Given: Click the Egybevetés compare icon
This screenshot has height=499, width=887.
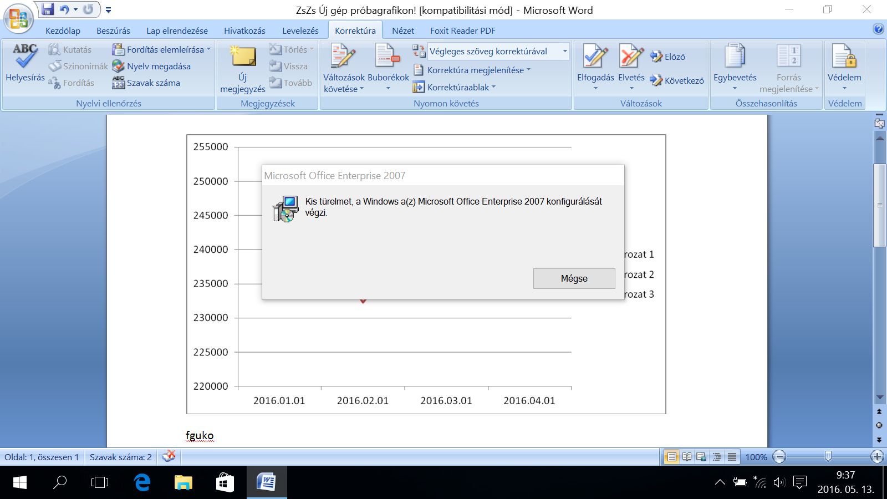Looking at the screenshot, I should pyautogui.click(x=735, y=56).
